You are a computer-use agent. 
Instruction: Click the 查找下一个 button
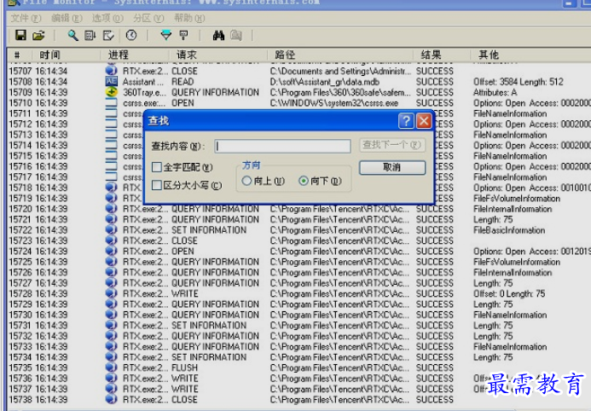(x=392, y=145)
